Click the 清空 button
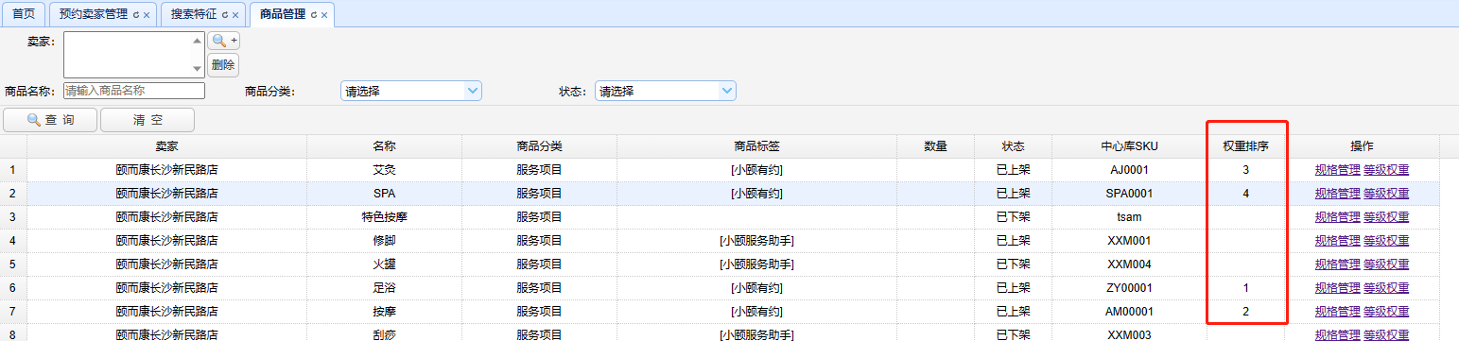The width and height of the screenshot is (1459, 341). (x=148, y=120)
